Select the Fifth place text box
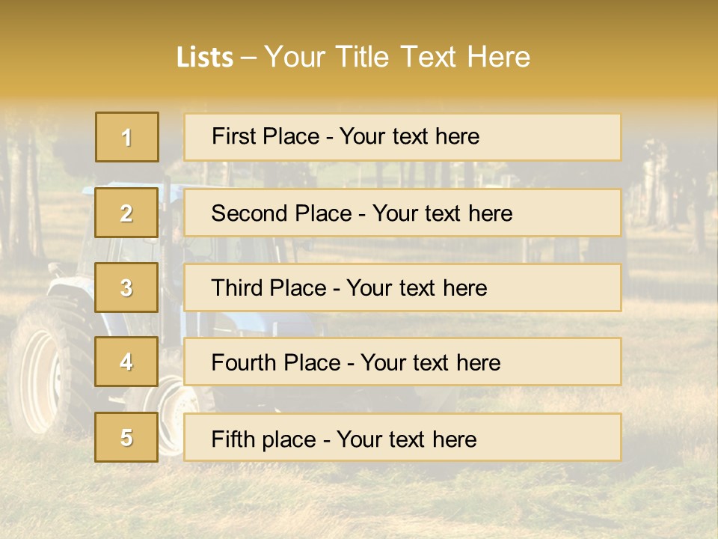The width and height of the screenshot is (718, 539). click(x=402, y=437)
